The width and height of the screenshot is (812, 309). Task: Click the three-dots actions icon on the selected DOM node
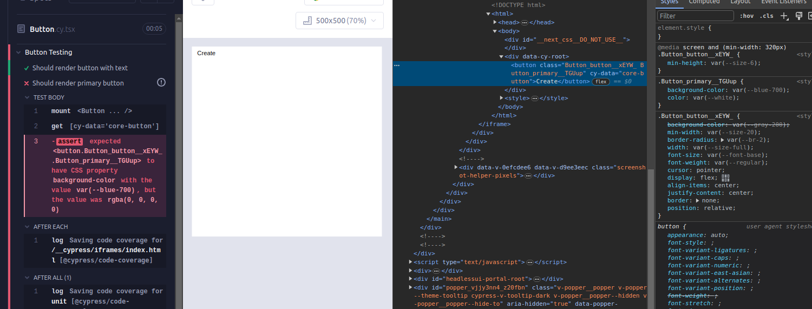point(397,65)
